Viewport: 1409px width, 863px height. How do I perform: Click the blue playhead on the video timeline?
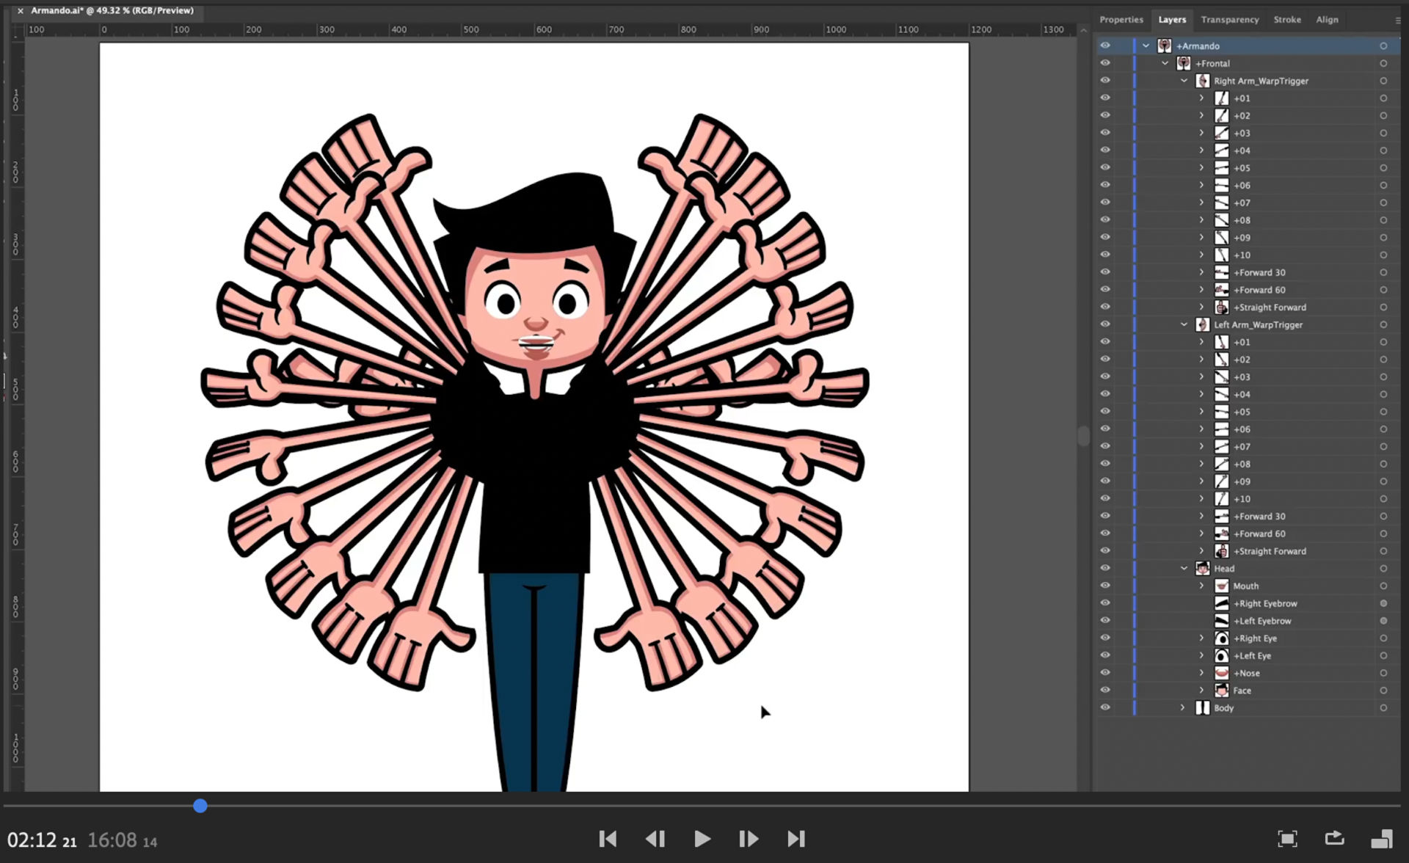tap(200, 806)
